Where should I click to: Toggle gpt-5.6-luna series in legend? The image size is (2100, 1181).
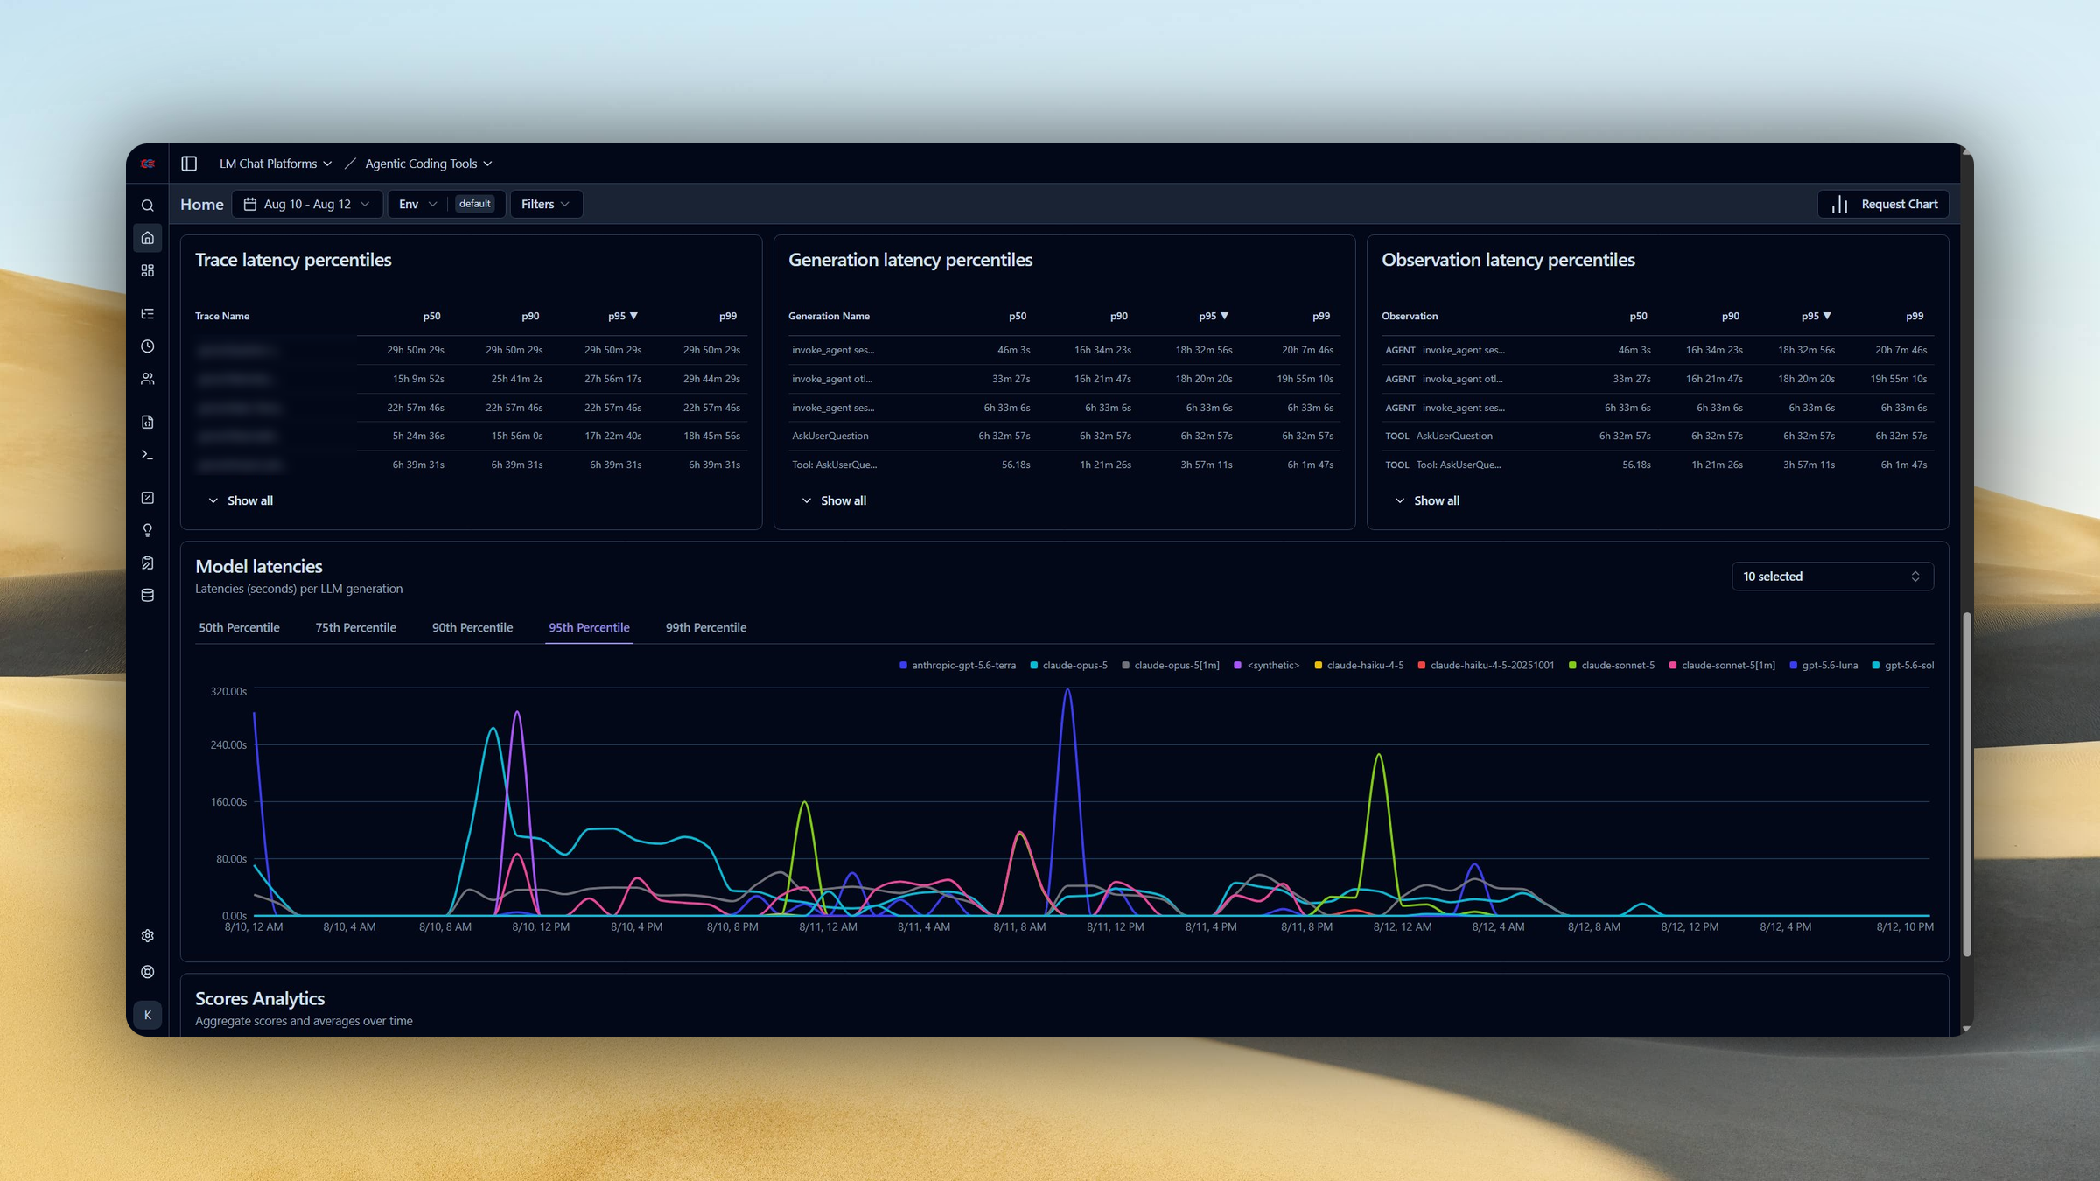[1823, 666]
